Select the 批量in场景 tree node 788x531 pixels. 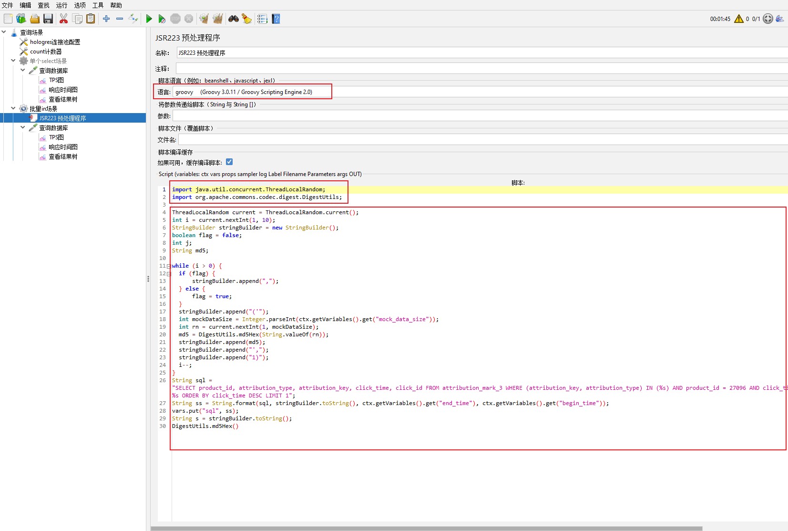pyautogui.click(x=43, y=109)
